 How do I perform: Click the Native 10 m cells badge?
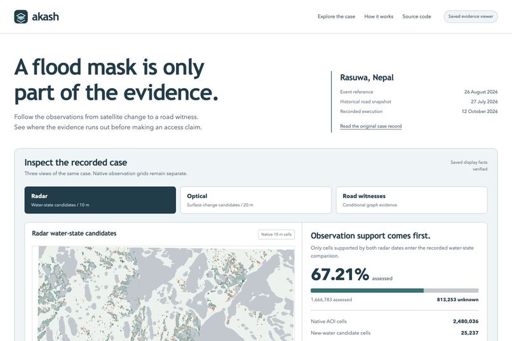pos(276,234)
